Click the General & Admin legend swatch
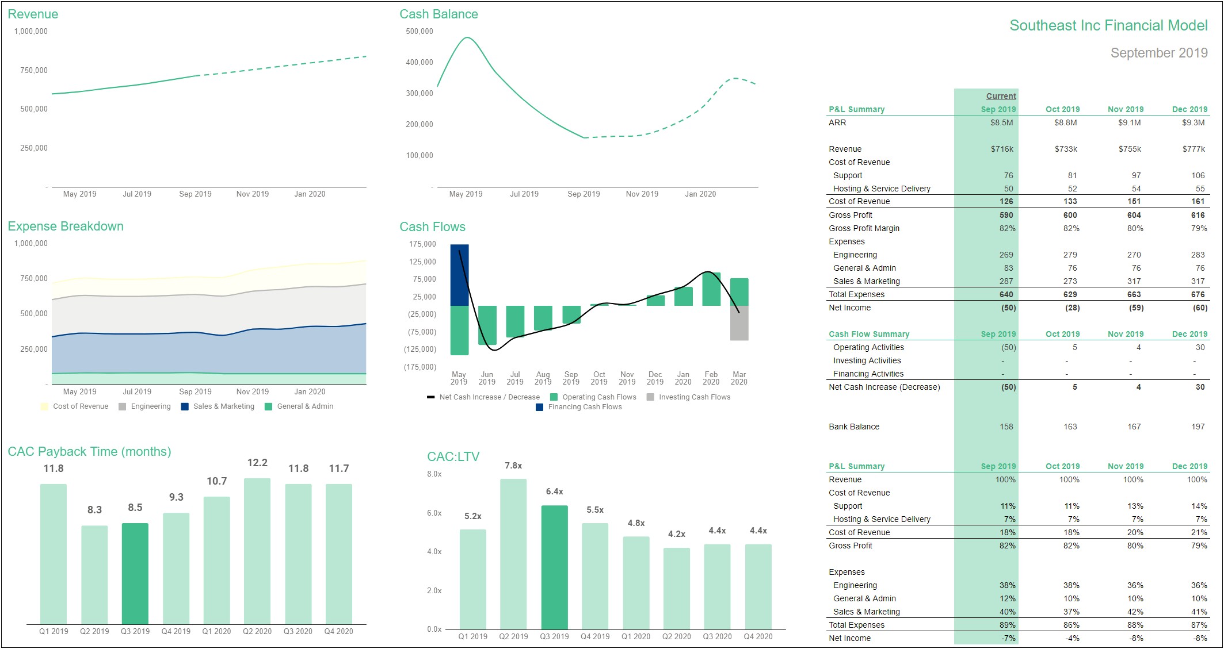Viewport: 1224px width, 649px height. click(268, 406)
